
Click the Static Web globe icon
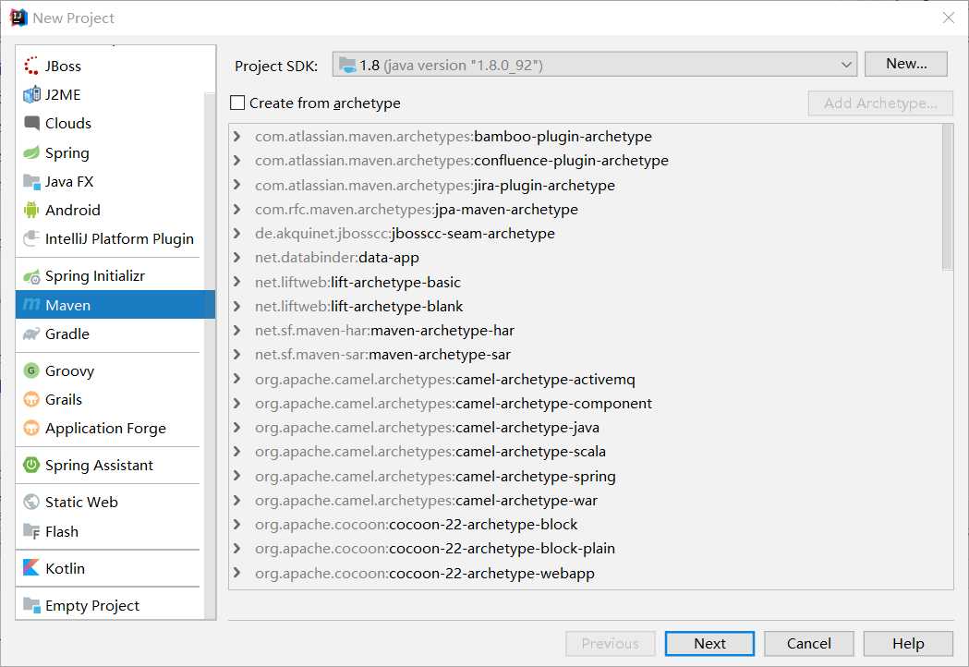coord(30,502)
